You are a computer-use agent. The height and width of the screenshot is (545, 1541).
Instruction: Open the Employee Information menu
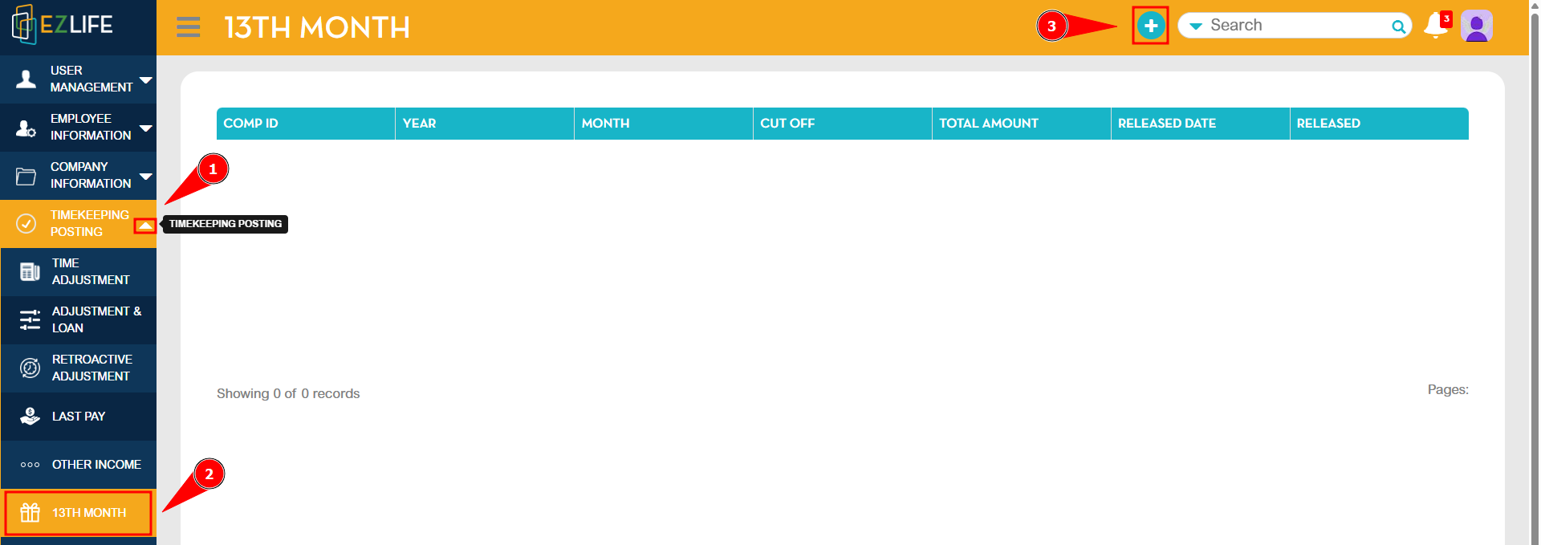[79, 127]
